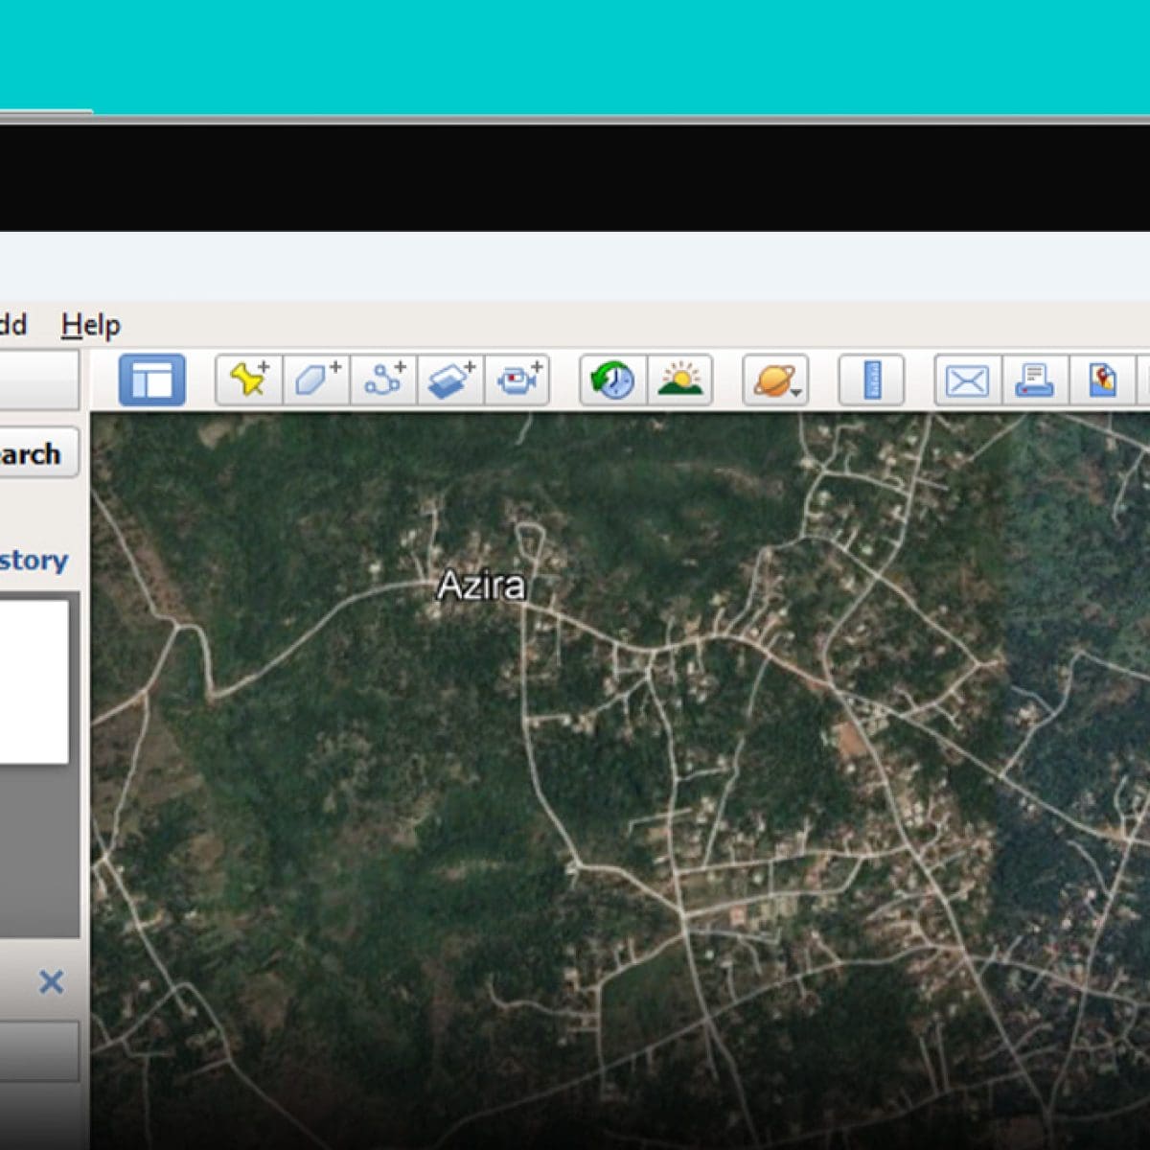Click the Email envelope icon
The image size is (1150, 1150).
(967, 380)
